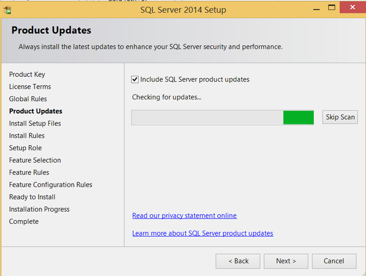Maximize the SQL Server 2014 Setup window

331,8
